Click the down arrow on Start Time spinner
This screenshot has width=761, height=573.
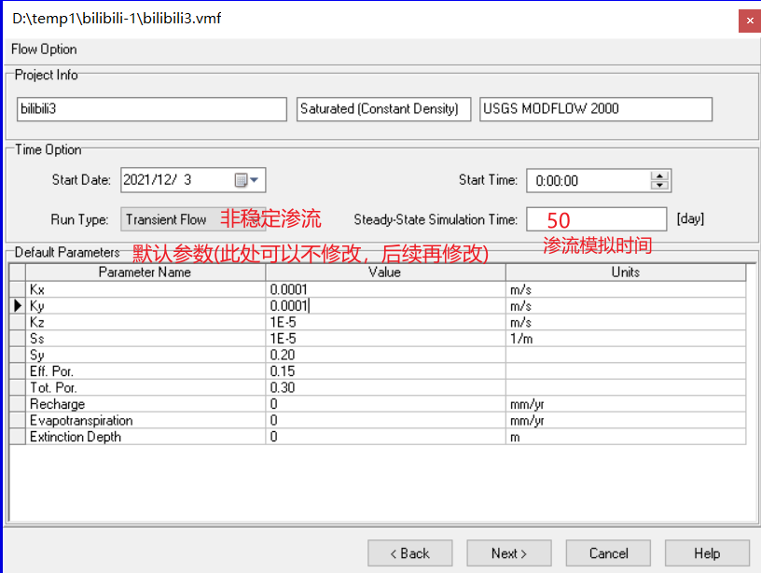(x=657, y=185)
